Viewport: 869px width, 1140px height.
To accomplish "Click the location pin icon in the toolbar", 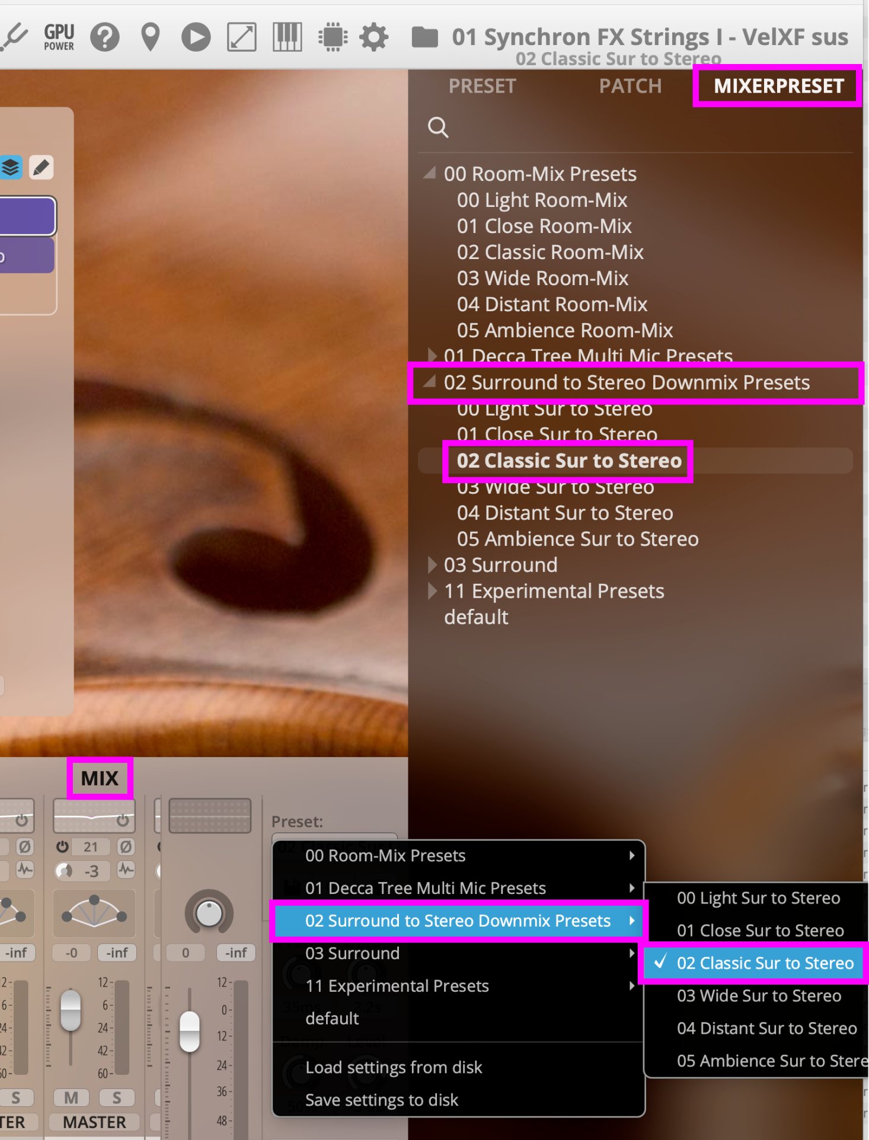I will click(151, 37).
